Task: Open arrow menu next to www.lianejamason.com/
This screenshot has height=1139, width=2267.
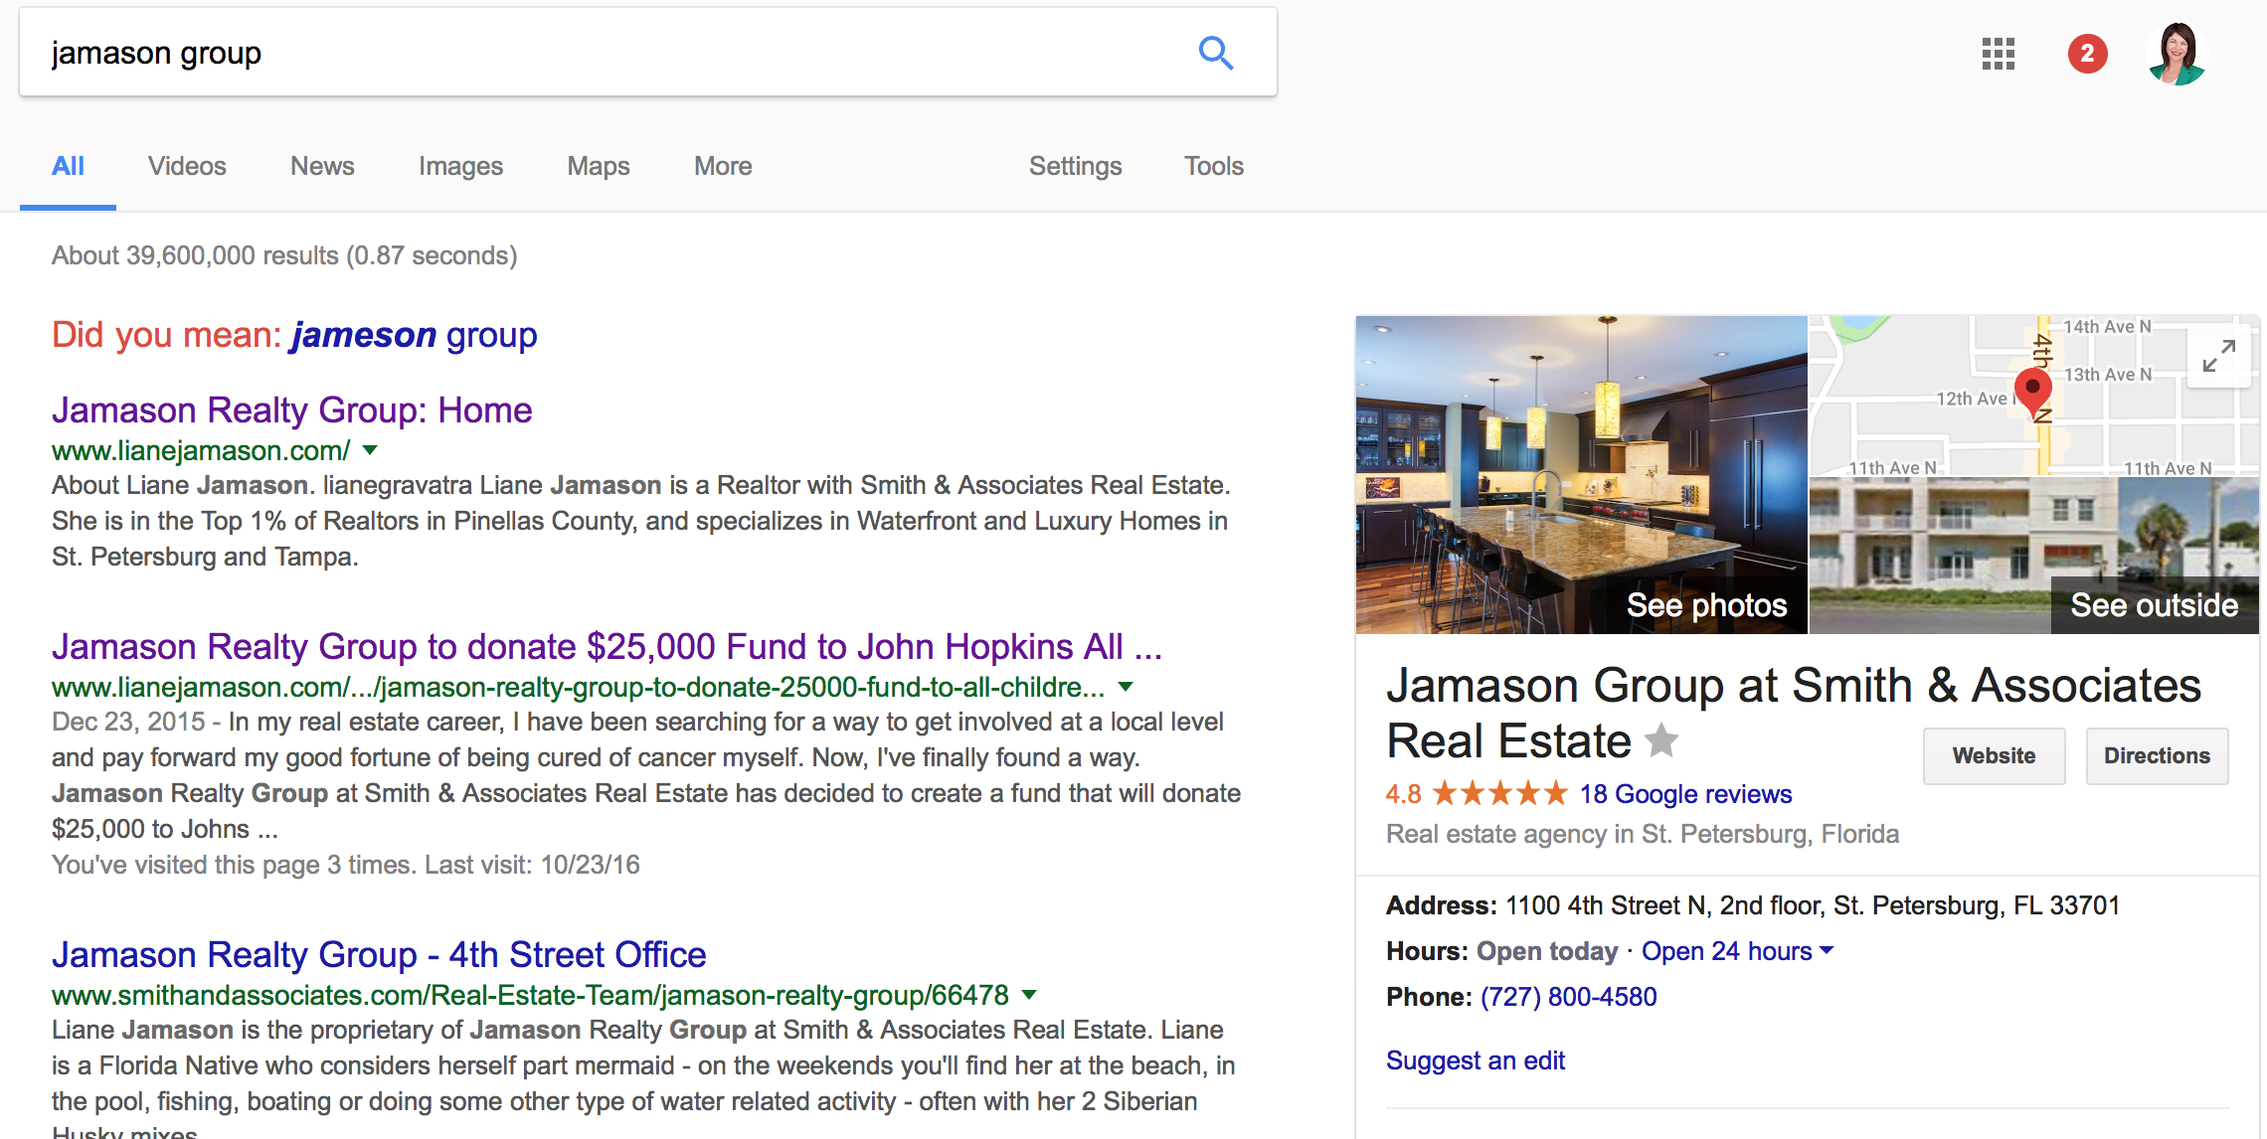Action: tap(370, 450)
